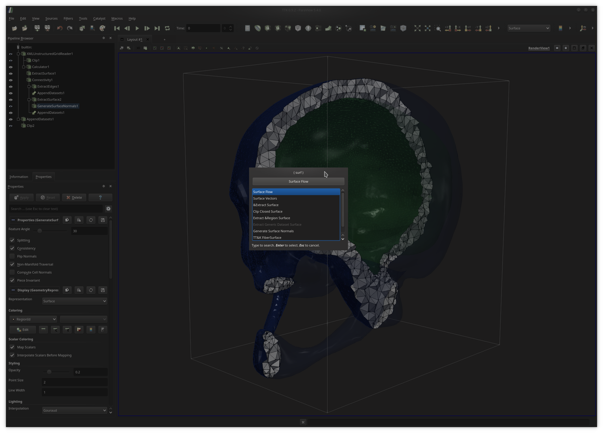Click Zoom to Box icon
603x433 pixels.
[437, 28]
